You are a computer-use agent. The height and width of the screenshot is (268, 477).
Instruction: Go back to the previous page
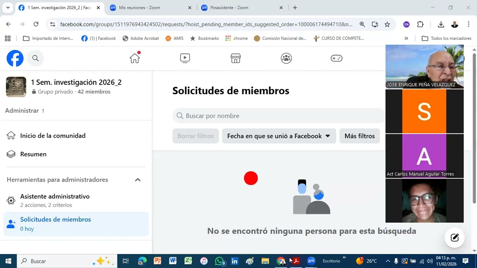9,24
